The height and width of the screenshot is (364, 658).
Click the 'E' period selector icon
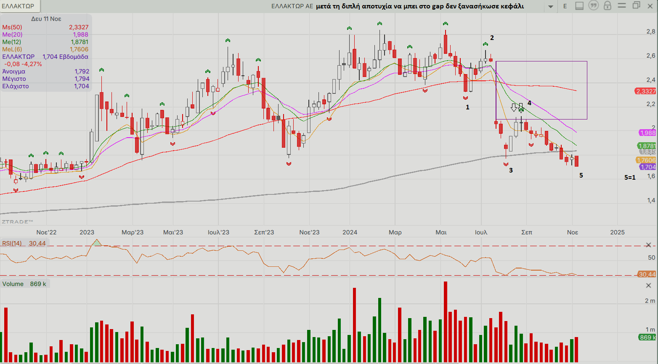coord(565,6)
